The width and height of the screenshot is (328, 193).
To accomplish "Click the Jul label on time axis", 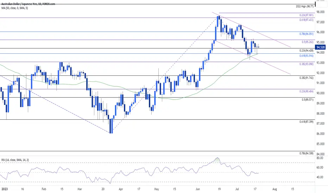I will coord(237,189).
